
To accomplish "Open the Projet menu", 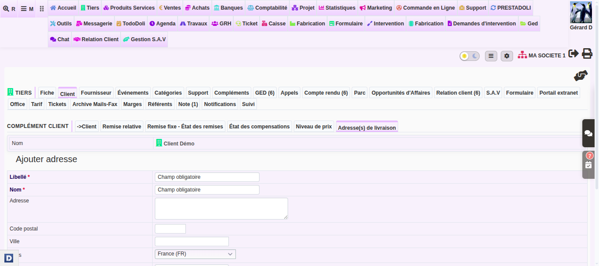I will point(303,8).
